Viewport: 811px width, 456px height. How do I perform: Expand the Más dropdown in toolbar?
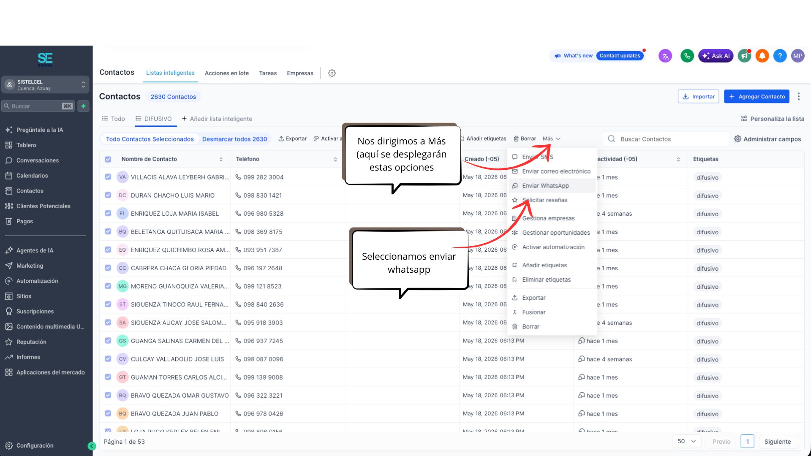click(552, 138)
